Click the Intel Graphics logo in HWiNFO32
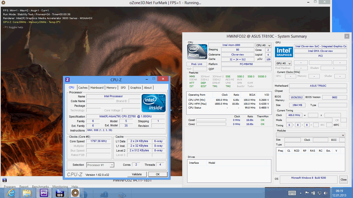Screen dimensions: 353x198 point(284,52)
